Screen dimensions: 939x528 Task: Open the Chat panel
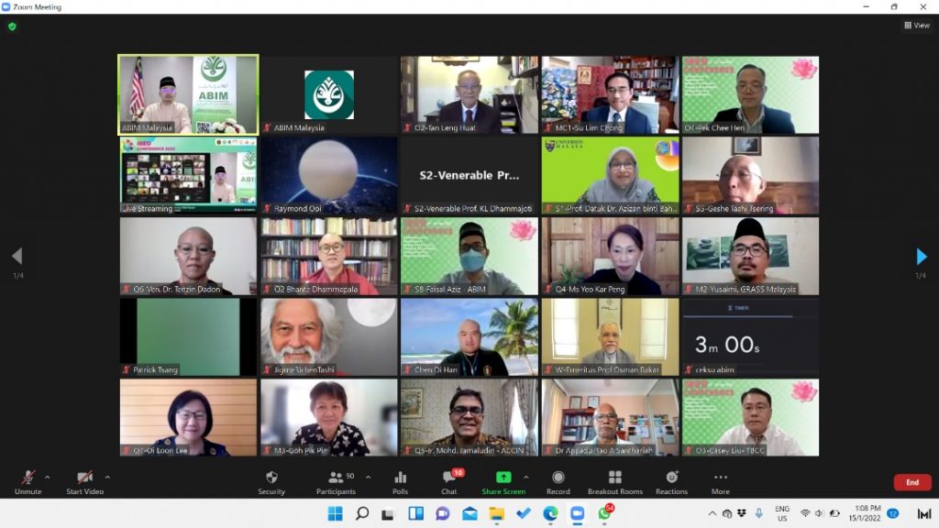448,482
